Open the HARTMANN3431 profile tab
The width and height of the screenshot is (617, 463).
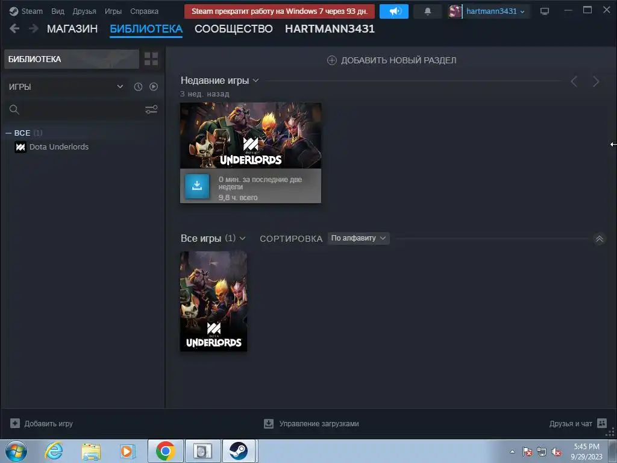[330, 29]
